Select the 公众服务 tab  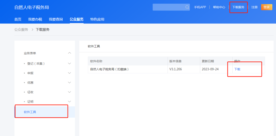(x=77, y=19)
